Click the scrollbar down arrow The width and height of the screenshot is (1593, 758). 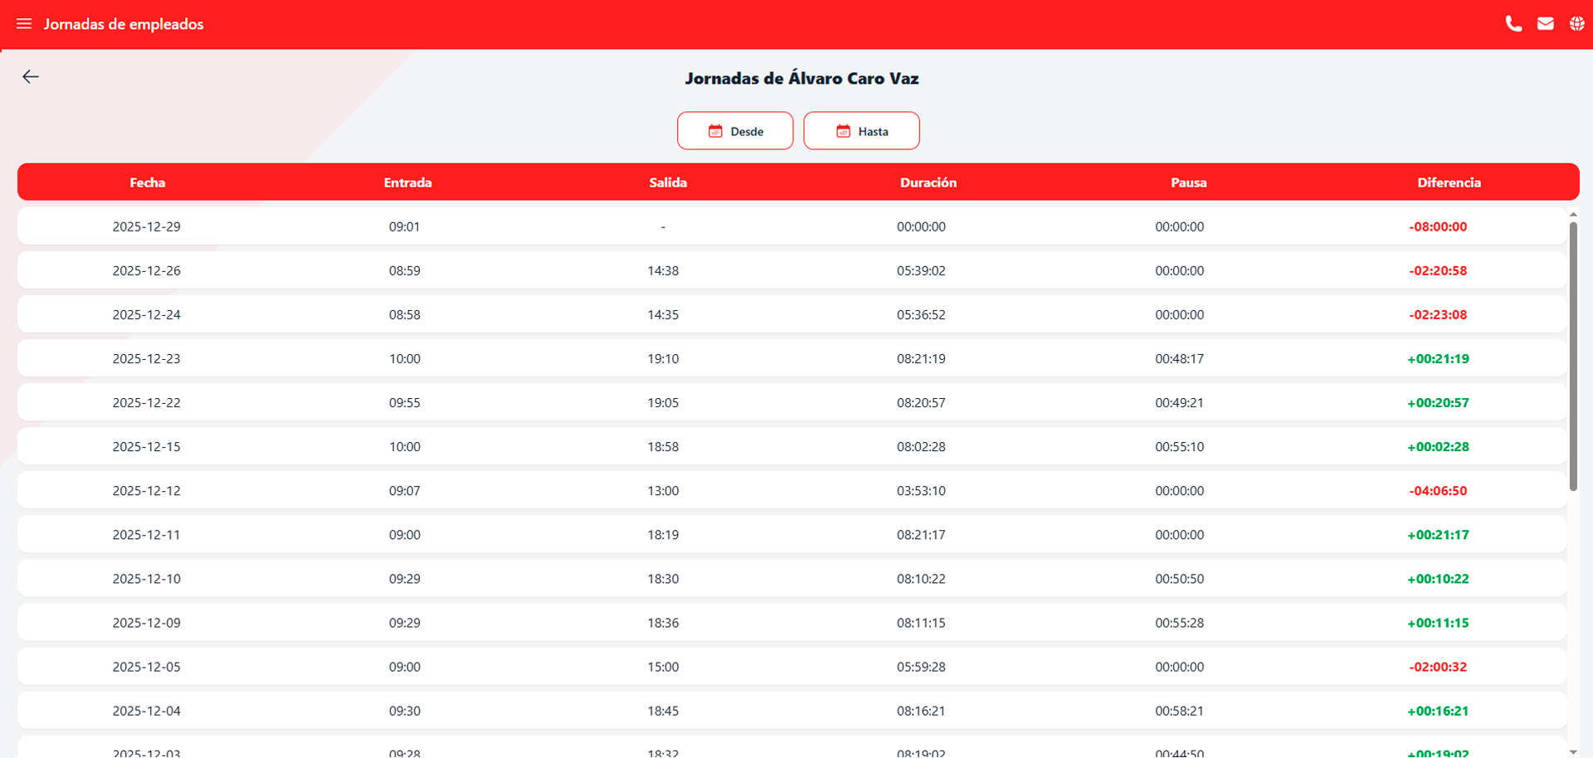tap(1572, 751)
